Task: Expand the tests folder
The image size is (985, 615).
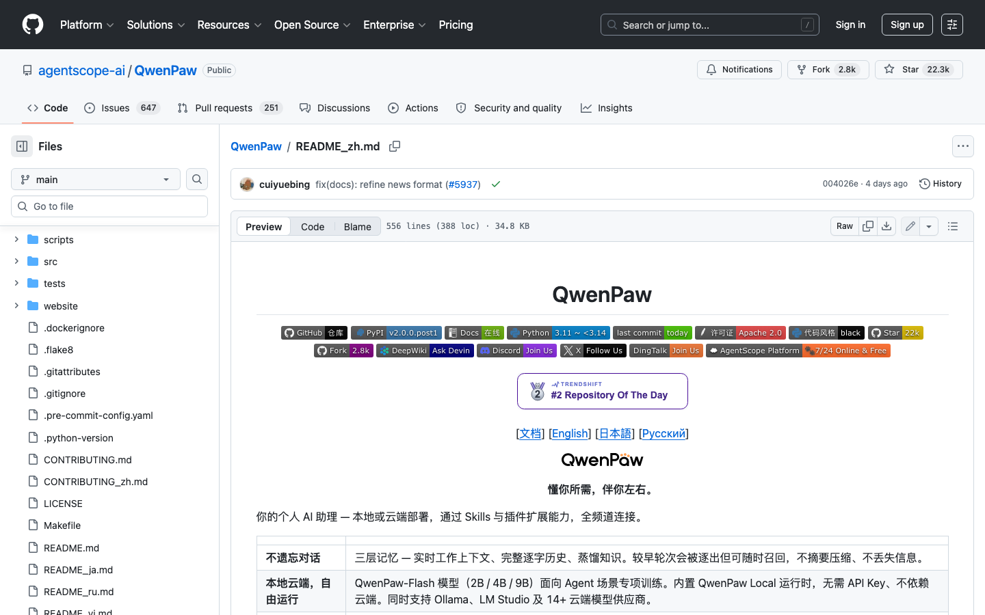Action: [16, 283]
